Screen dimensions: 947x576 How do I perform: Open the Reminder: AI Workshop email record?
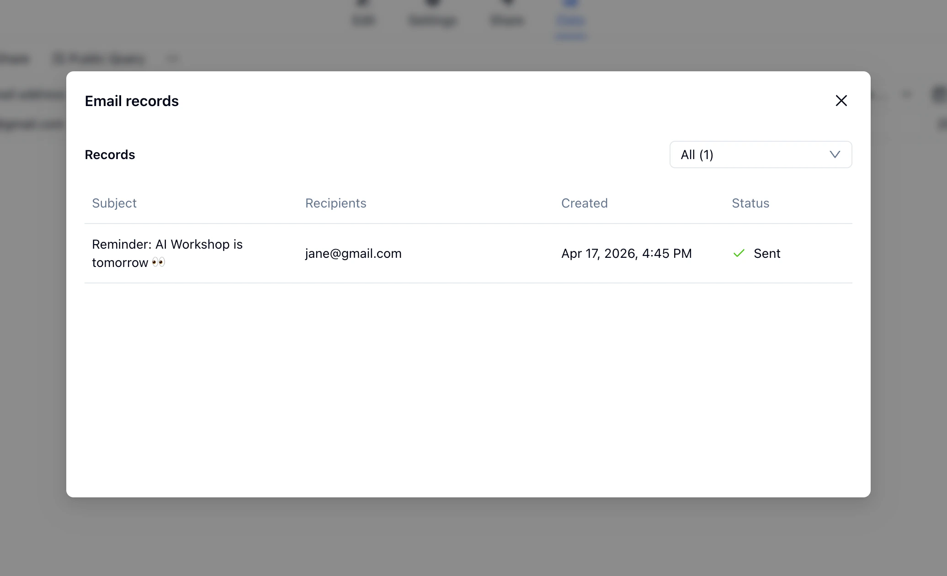pos(167,245)
